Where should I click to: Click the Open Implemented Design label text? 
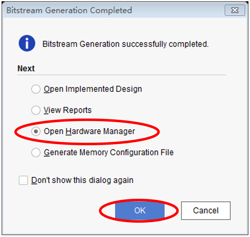click(93, 89)
